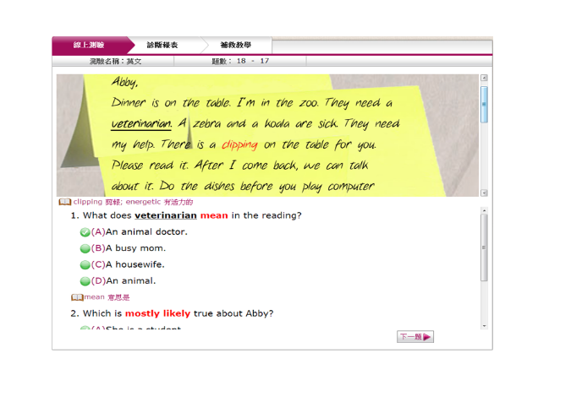Click the question list scrollbar thumb
Image resolution: width=582 pixels, height=402 pixels.
click(x=484, y=247)
